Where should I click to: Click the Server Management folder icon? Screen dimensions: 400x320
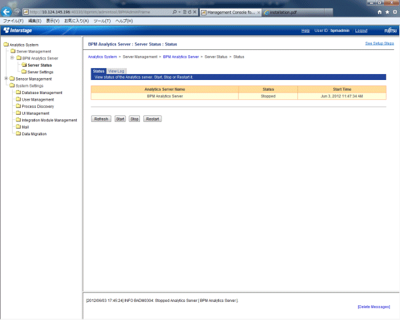tap(13, 51)
